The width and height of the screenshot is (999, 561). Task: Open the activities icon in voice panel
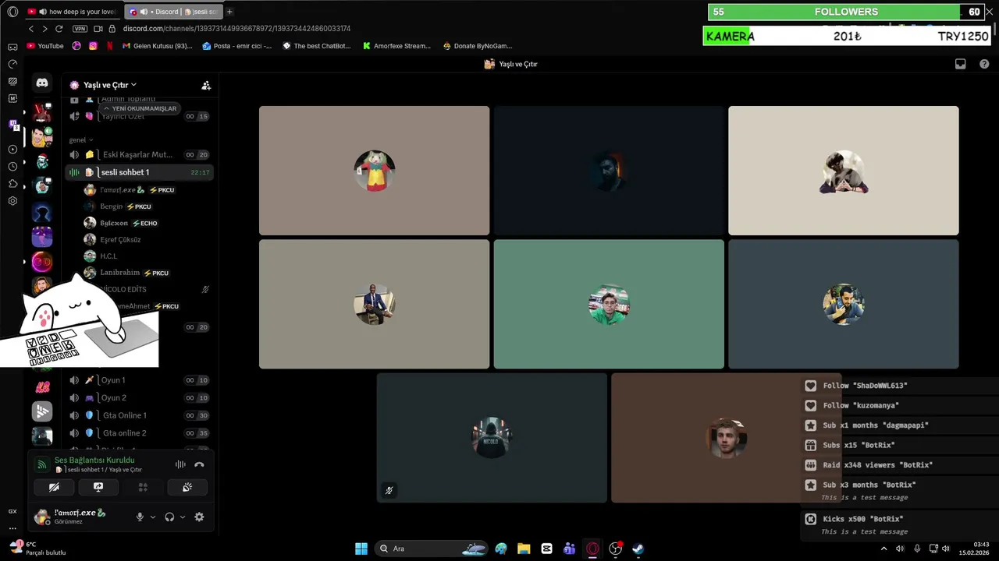pos(143,487)
